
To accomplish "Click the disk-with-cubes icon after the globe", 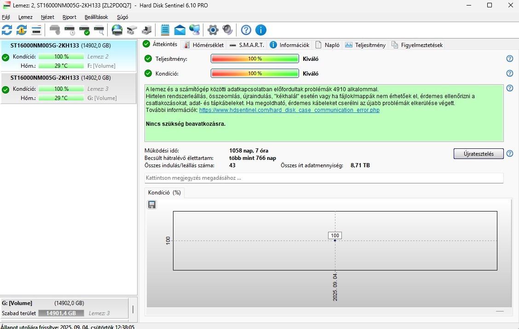I will 132,30.
